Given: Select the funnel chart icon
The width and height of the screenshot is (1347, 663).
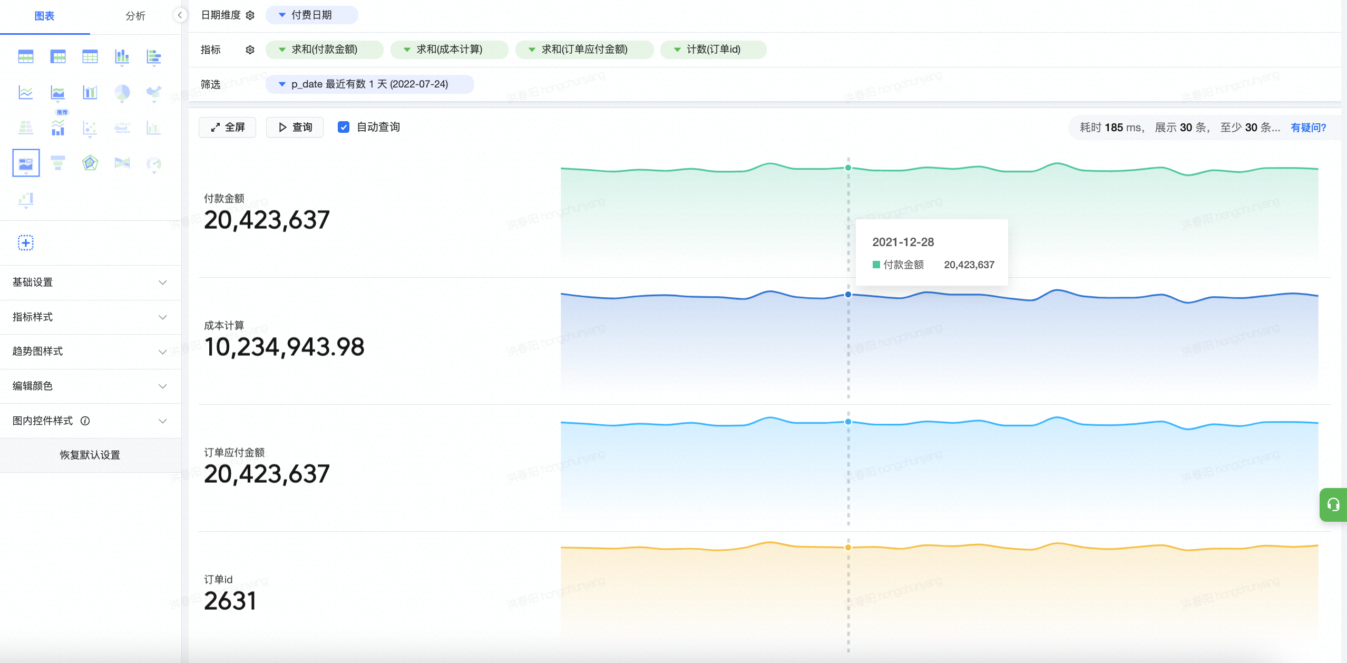Looking at the screenshot, I should click(x=58, y=163).
